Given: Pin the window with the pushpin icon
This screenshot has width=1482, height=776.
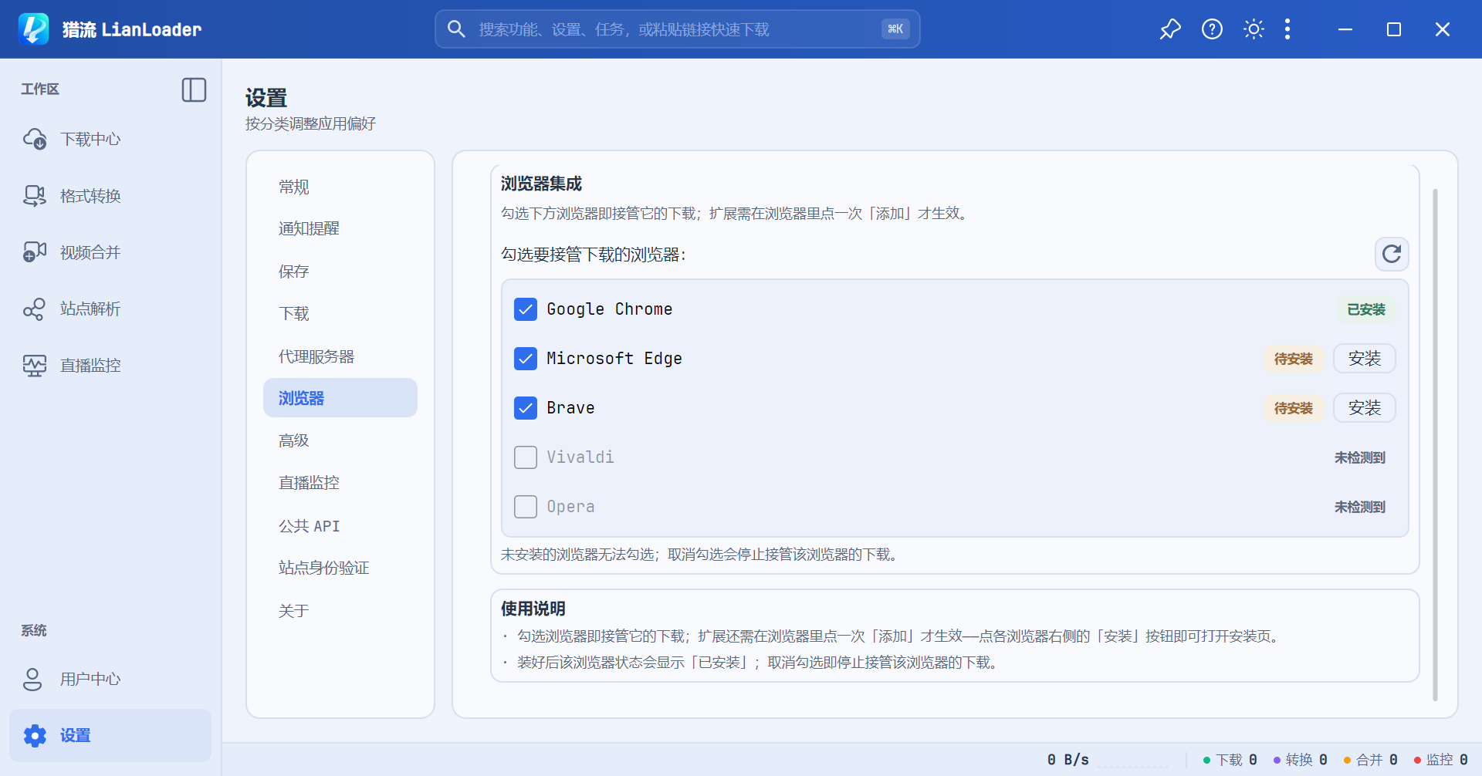Looking at the screenshot, I should [x=1170, y=29].
